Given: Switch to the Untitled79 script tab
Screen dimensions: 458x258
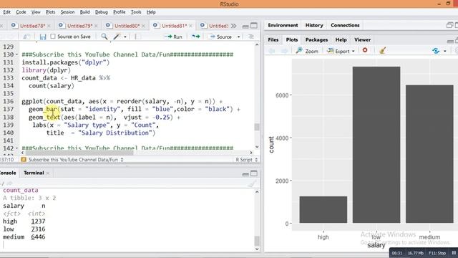Looking at the screenshot, I should pos(79,26).
